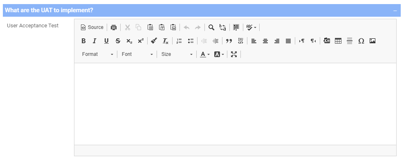Open the Format dropdown

(97, 54)
